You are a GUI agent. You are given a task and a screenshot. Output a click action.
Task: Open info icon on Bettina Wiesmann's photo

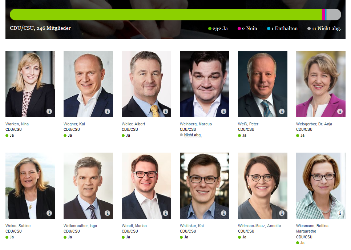tap(340, 213)
